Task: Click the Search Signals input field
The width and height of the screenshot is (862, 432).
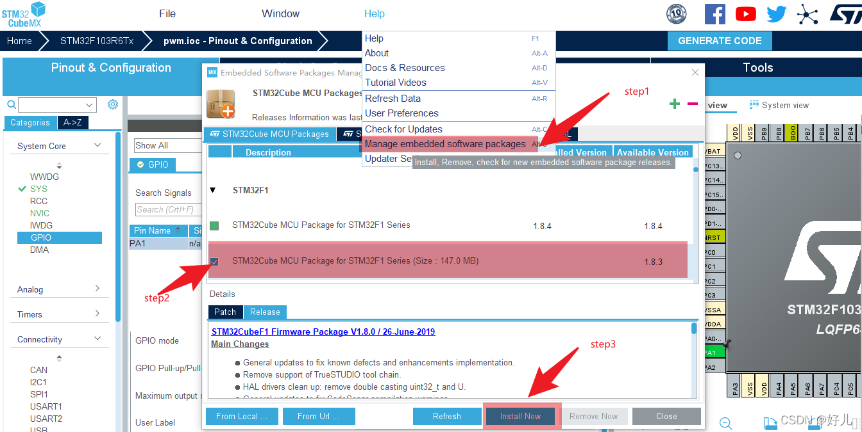Action: click(168, 209)
